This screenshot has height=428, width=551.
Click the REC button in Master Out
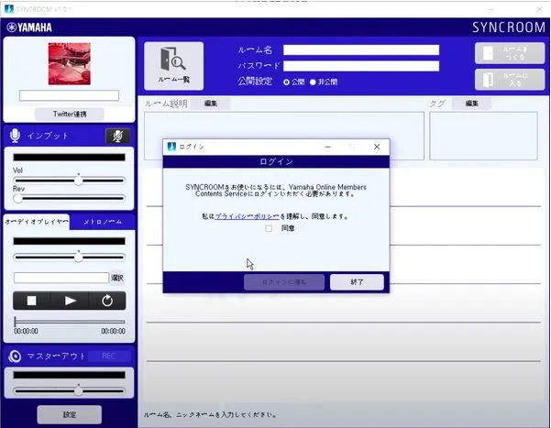108,356
